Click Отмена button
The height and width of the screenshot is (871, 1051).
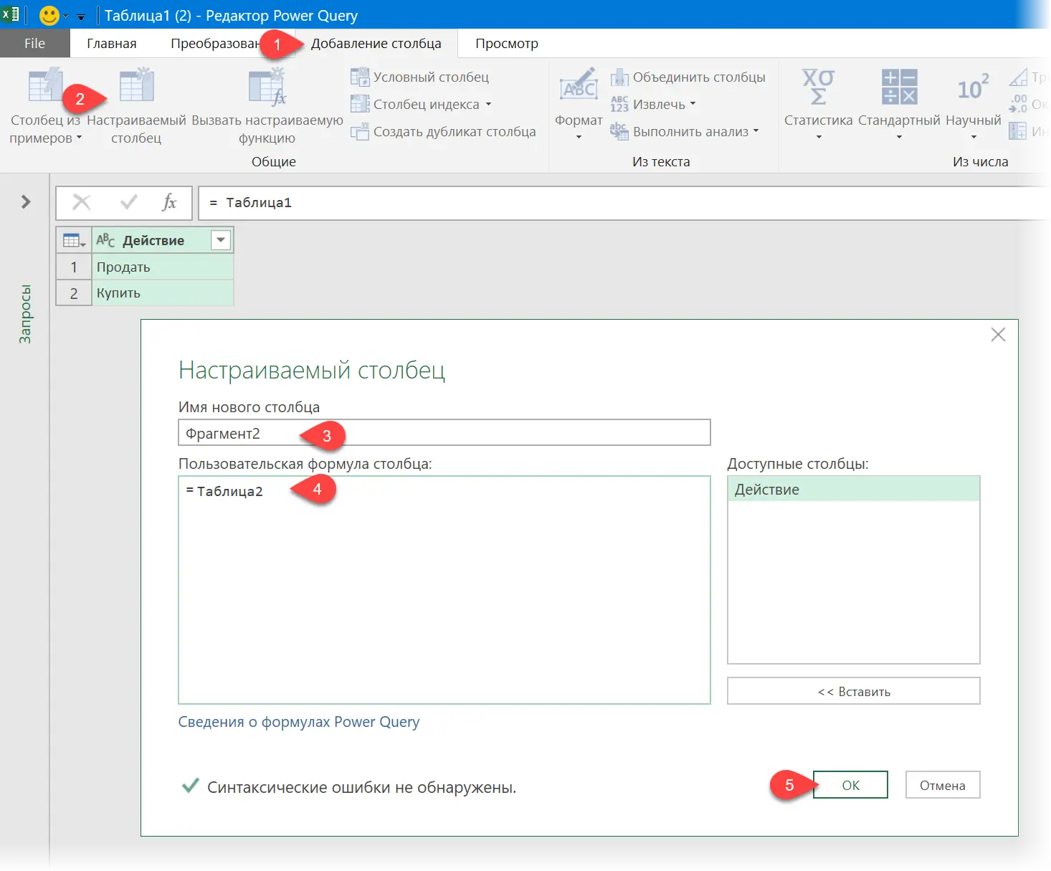click(x=942, y=785)
